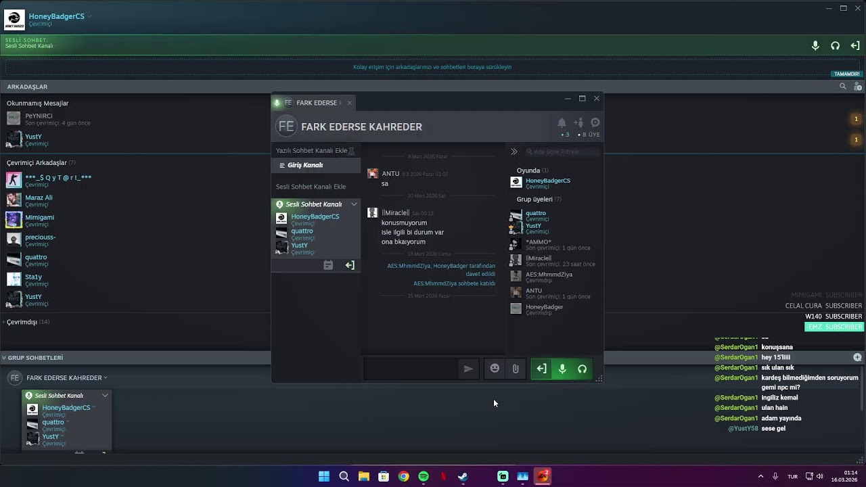
Task: Leave voice channel icon under channel members
Action: [x=350, y=265]
